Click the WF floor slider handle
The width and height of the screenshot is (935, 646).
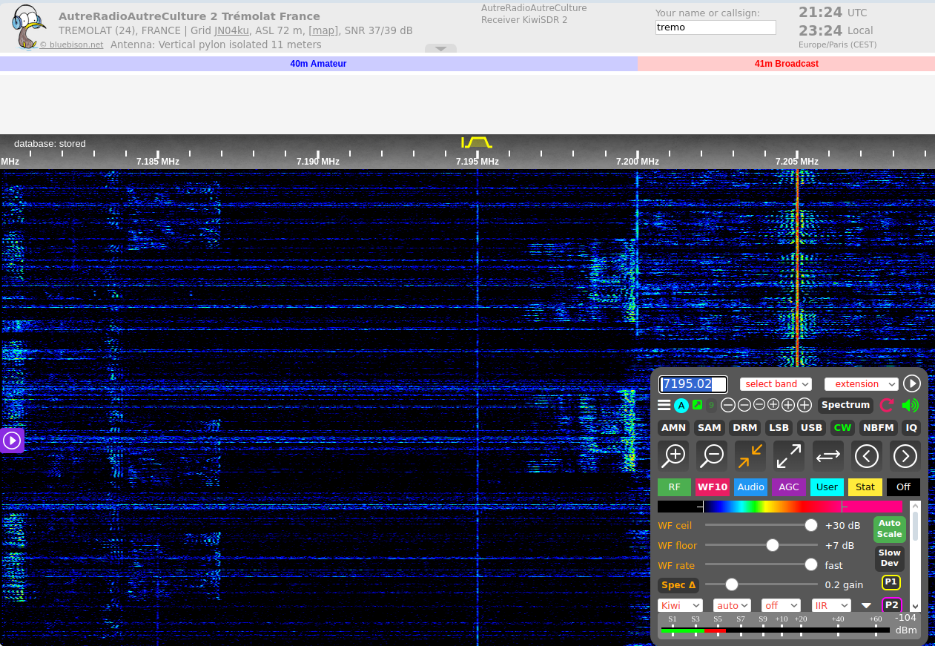[773, 545]
